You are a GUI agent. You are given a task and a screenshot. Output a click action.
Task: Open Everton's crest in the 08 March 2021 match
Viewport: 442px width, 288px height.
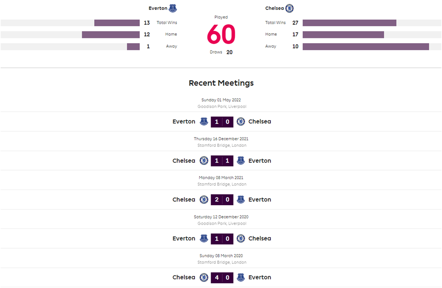pyautogui.click(x=241, y=199)
